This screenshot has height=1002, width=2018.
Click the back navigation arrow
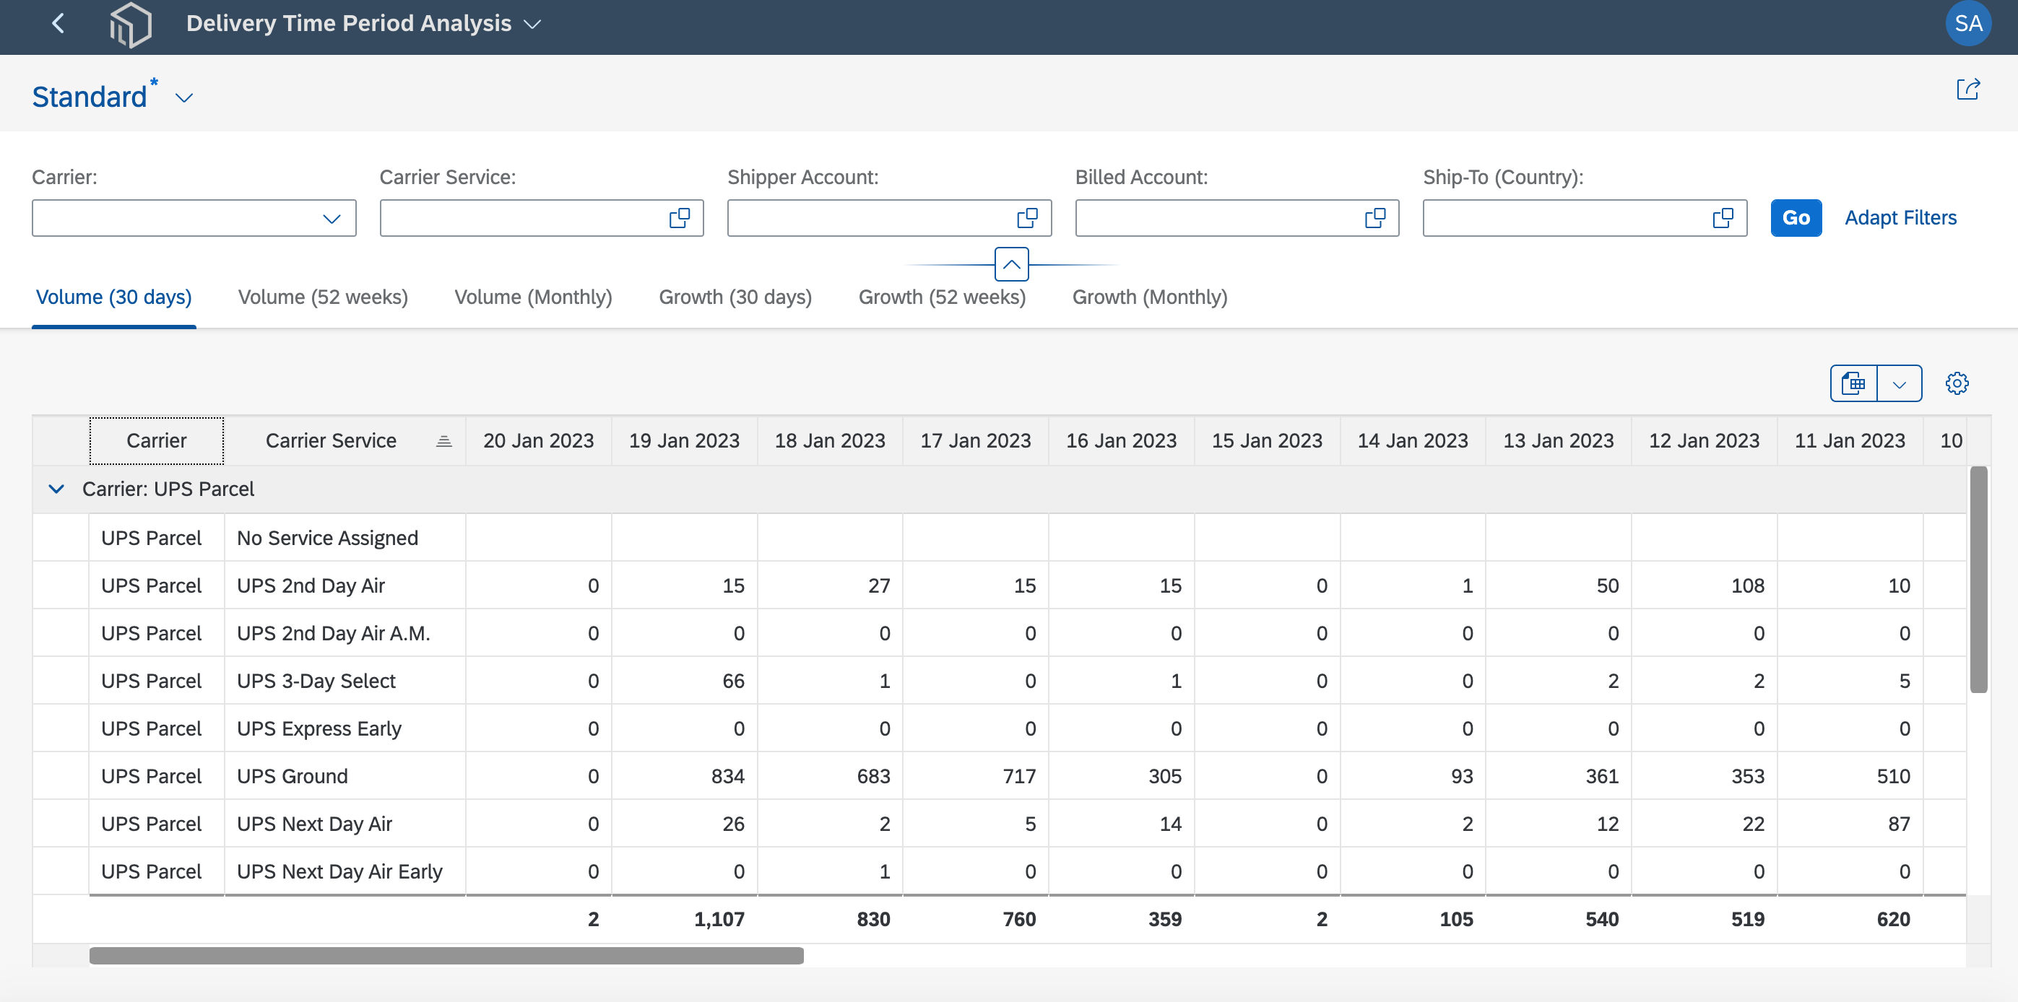point(58,24)
